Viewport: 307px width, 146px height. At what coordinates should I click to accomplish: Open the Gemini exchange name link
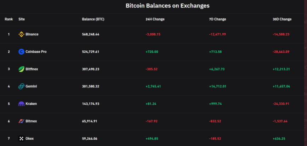click(31, 86)
